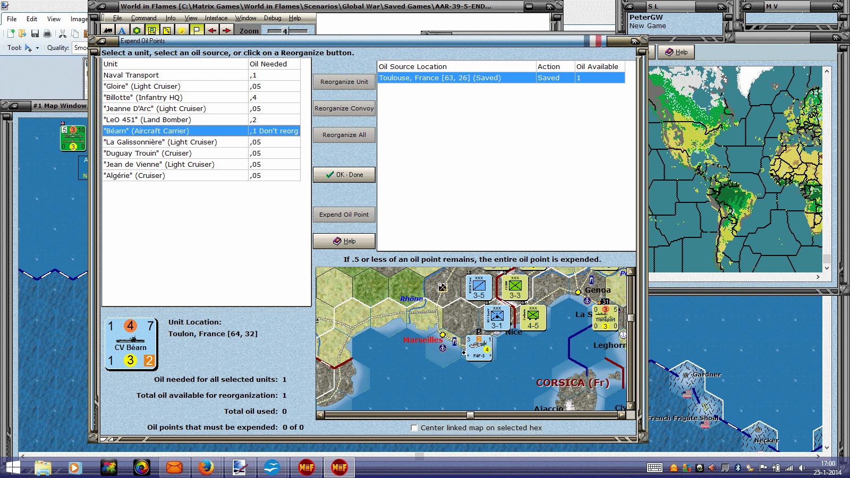Click the Reorganize All button
Image resolution: width=850 pixels, height=478 pixels.
click(x=344, y=135)
